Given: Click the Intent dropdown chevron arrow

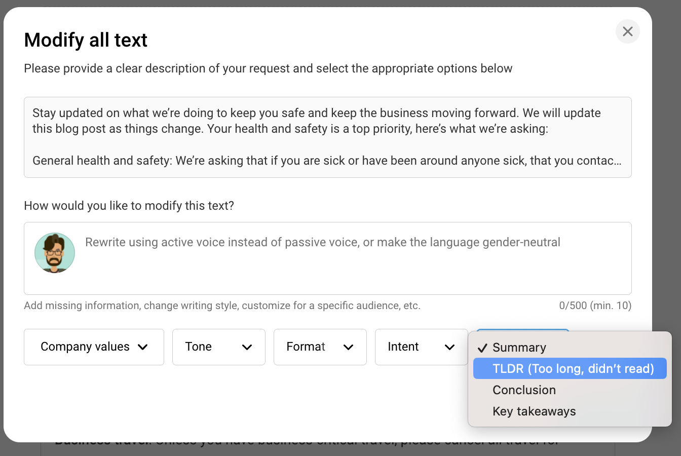Looking at the screenshot, I should pos(449,348).
